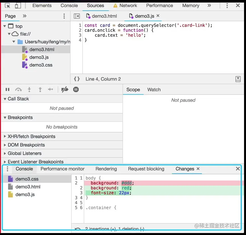
Task: Show more DevTools panels chevron
Action: 209,6
